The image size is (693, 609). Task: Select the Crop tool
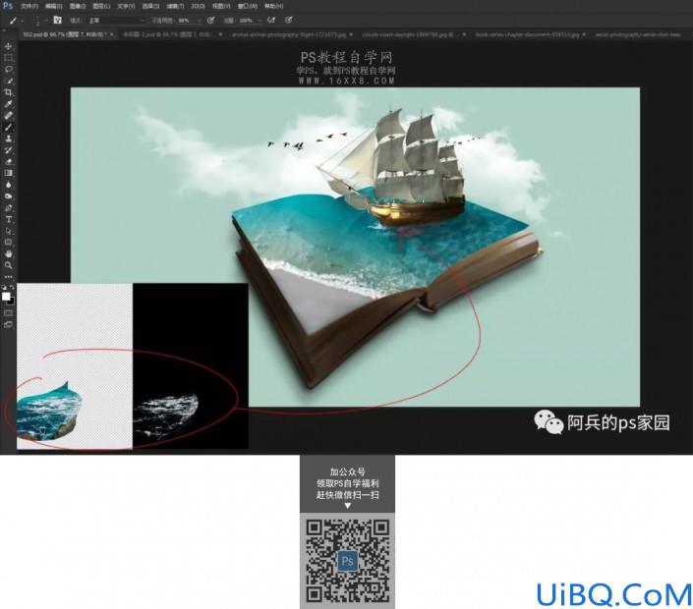[8, 92]
